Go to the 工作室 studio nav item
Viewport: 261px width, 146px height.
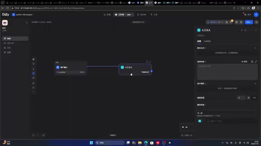(119, 15)
